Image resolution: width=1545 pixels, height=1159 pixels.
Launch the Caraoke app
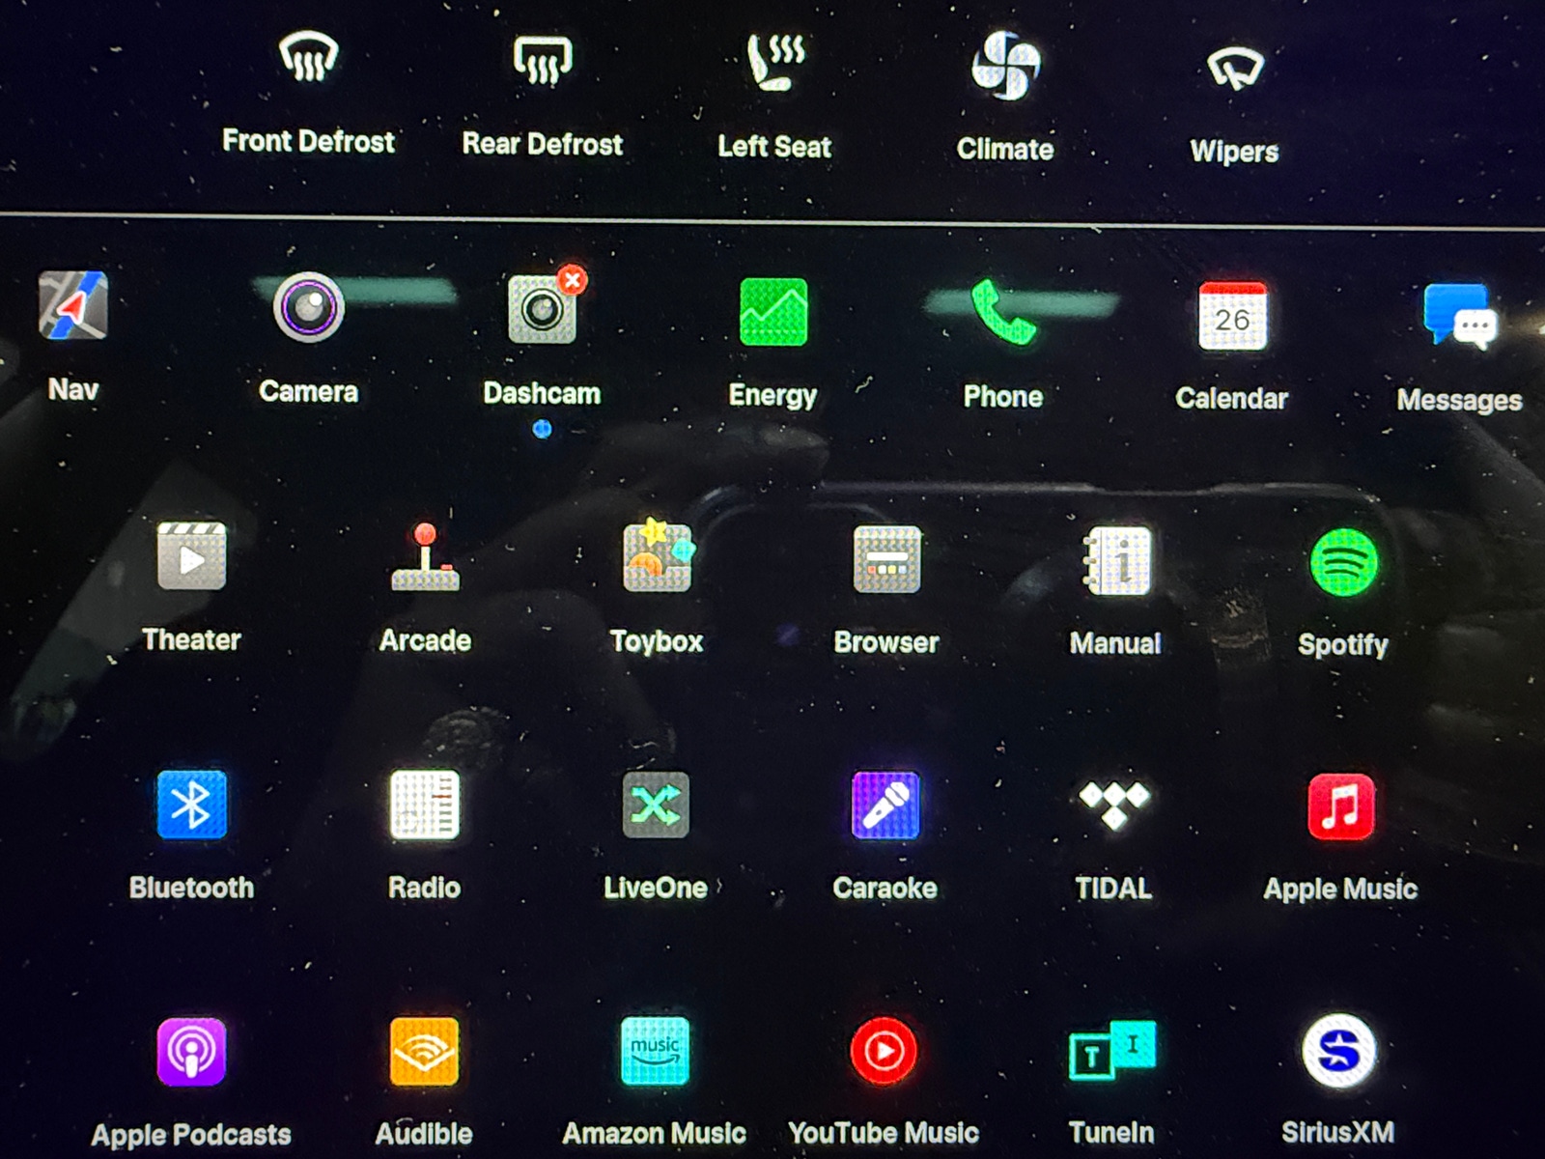(x=885, y=806)
